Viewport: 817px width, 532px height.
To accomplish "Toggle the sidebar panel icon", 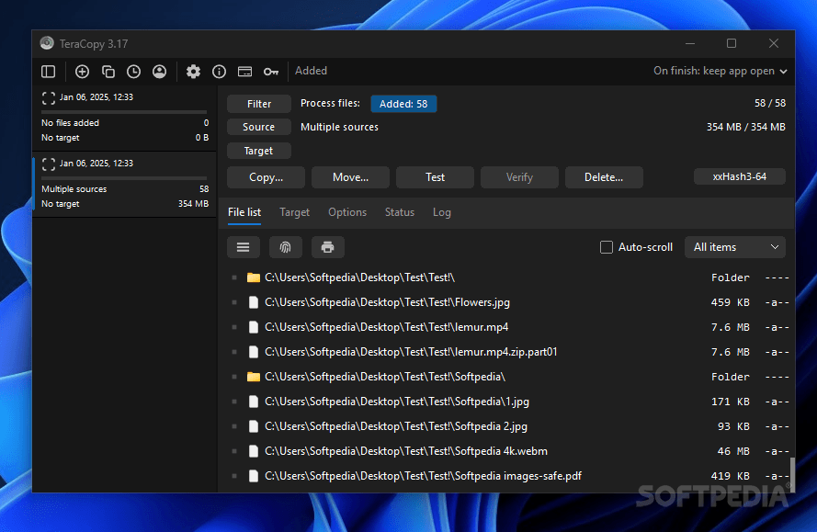I will [48, 71].
